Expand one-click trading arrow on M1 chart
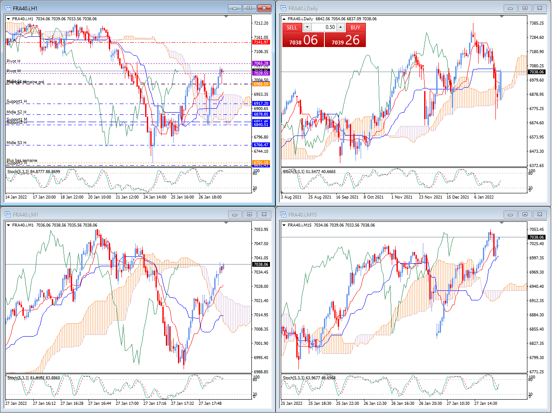Image resolution: width=552 pixels, height=413 pixels. click(8, 225)
